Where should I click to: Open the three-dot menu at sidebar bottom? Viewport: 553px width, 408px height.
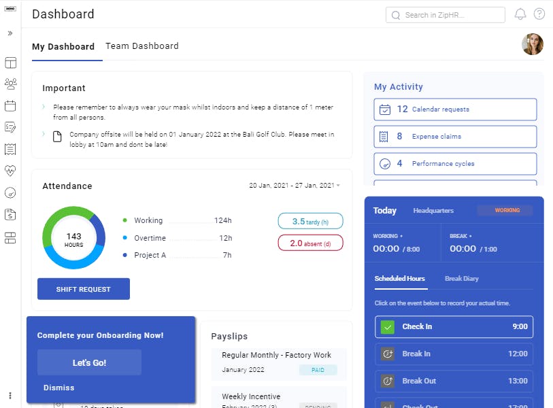pos(10,396)
